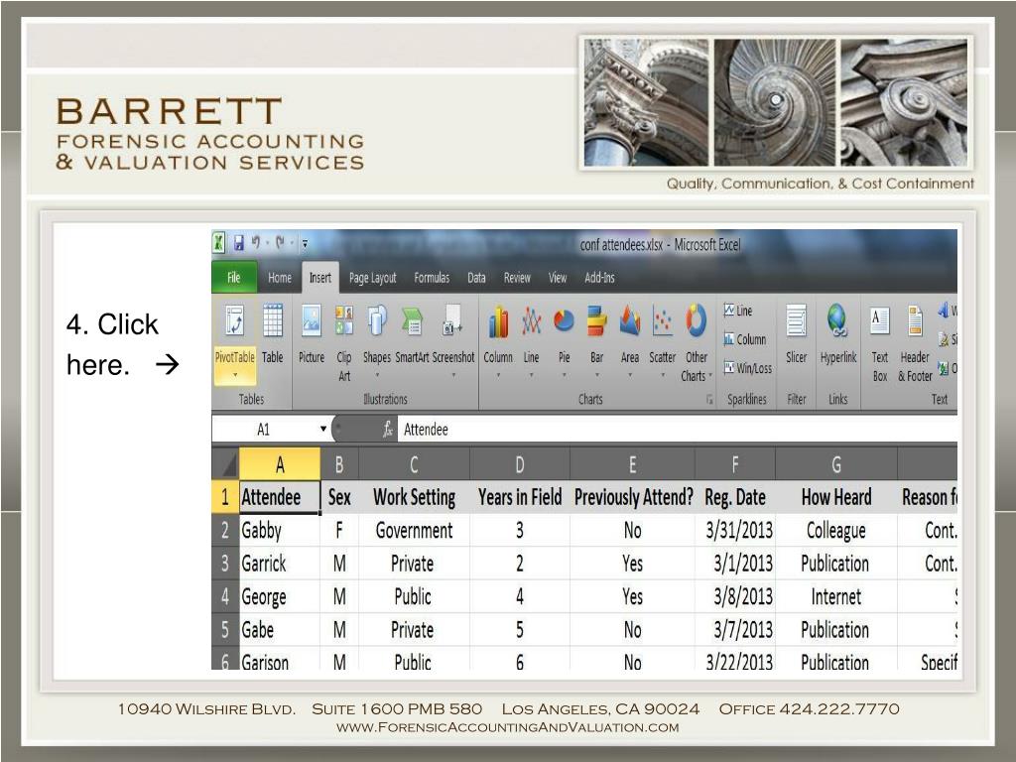The image size is (1016, 762).
Task: Click the Undo arrow icon
Action: 256,243
